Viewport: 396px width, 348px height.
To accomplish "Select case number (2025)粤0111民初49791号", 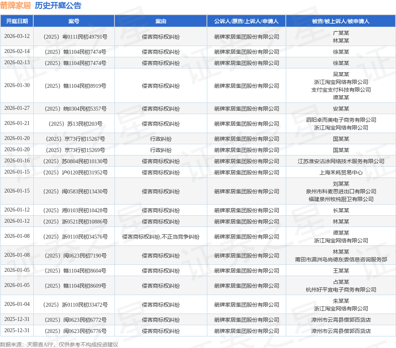I will (x=75, y=37).
